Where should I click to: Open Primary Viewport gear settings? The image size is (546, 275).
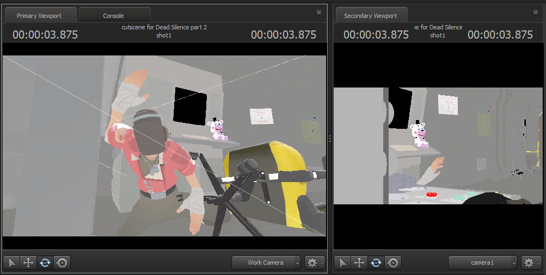[312, 262]
